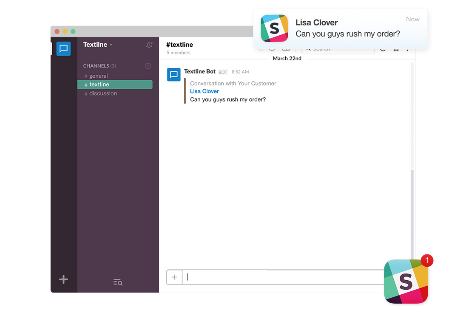
Task: Click the Lisa Clover link in the message
Action: [x=205, y=91]
